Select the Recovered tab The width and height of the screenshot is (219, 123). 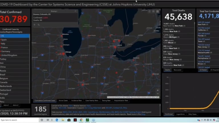(x=177, y=70)
